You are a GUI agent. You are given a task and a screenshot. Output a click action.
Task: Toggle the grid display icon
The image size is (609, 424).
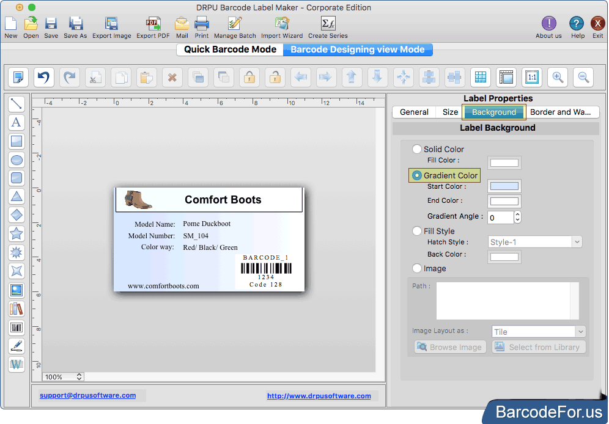click(481, 77)
